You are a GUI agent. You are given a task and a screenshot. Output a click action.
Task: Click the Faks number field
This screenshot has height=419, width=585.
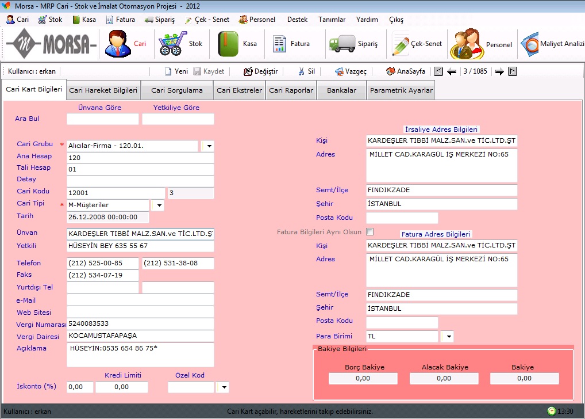point(103,275)
